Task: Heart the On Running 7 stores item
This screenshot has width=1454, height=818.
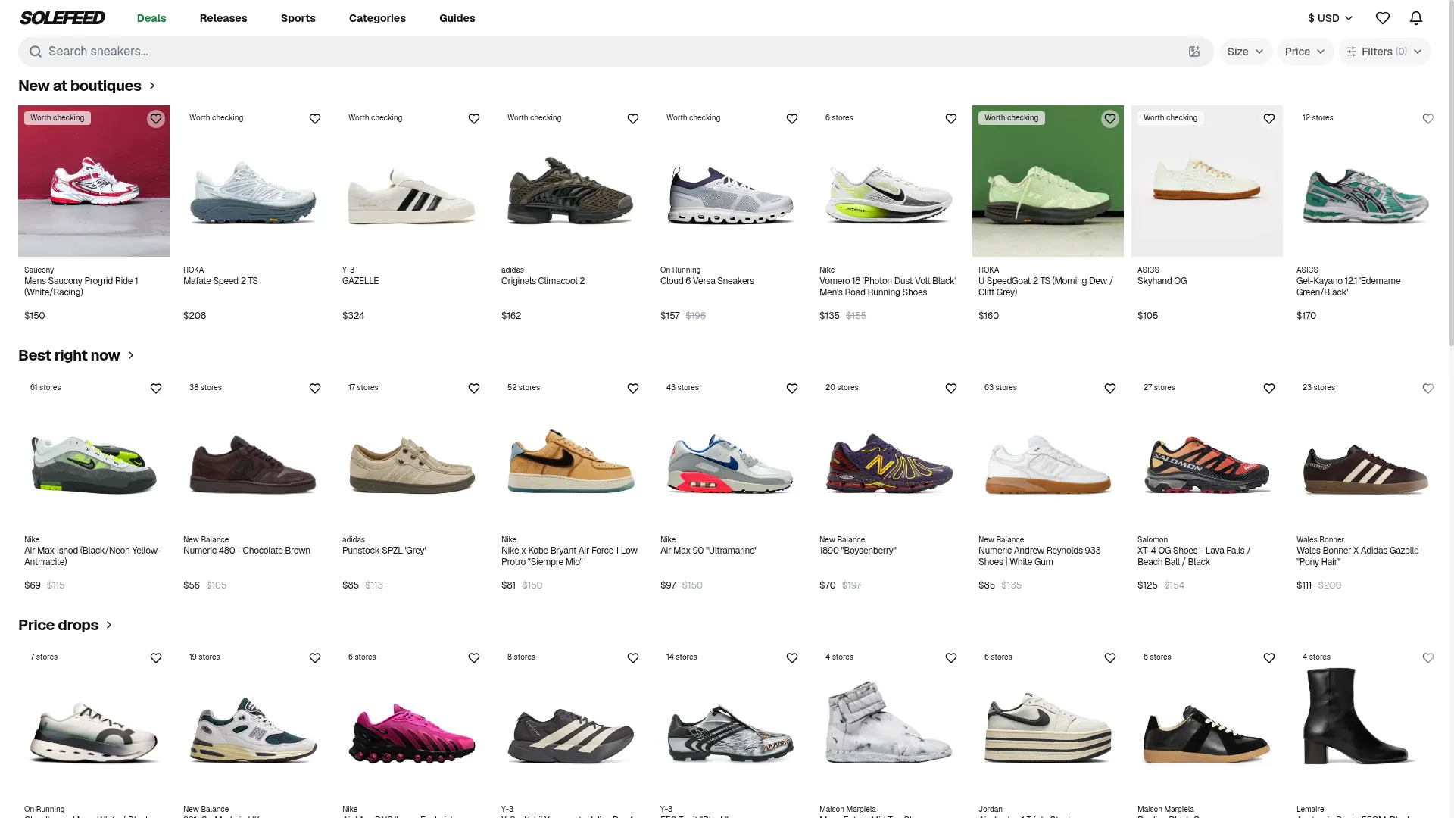Action: pyautogui.click(x=156, y=658)
